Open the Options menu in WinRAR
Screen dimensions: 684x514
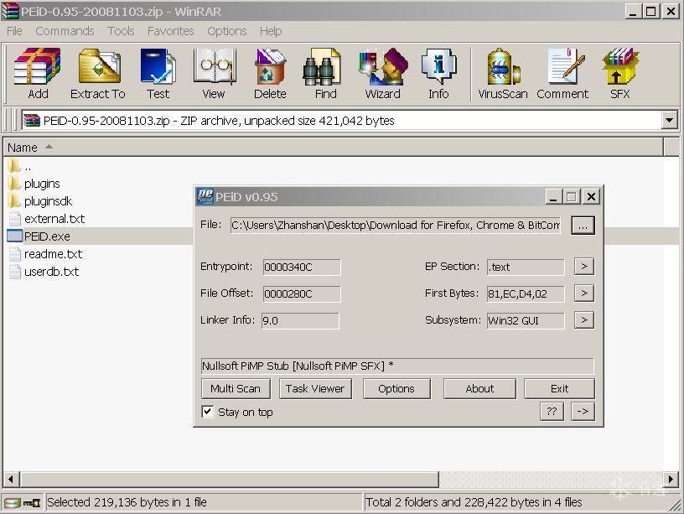coord(227,31)
